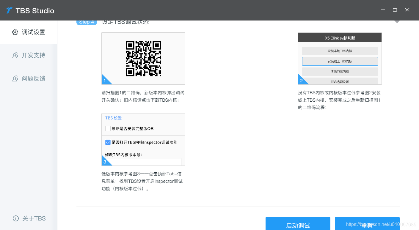Image resolution: width=419 pixels, height=230 pixels.
Task: Toggle 是否打开TBS内核Inspector调试功能 checkbox
Action: [x=108, y=142]
